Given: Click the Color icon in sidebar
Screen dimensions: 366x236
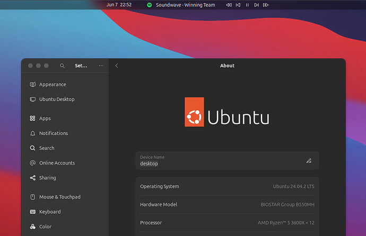Looking at the screenshot, I should pos(33,226).
